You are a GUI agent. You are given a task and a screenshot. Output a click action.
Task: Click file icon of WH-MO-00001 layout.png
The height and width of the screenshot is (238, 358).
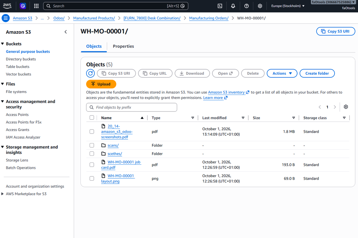[x=103, y=176]
